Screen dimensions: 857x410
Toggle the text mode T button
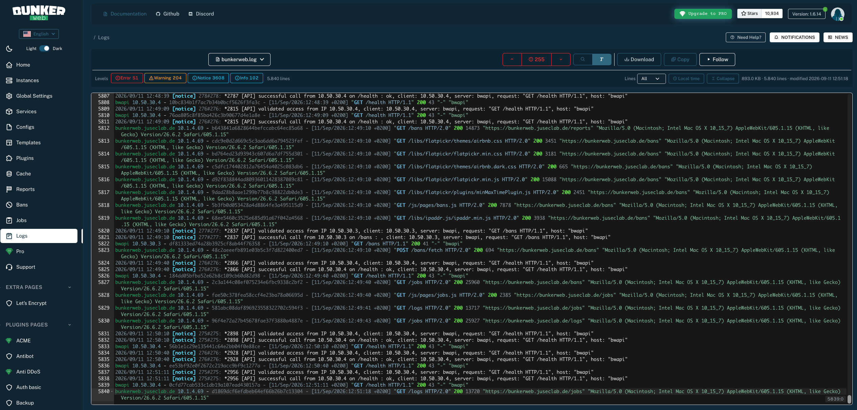pyautogui.click(x=602, y=59)
